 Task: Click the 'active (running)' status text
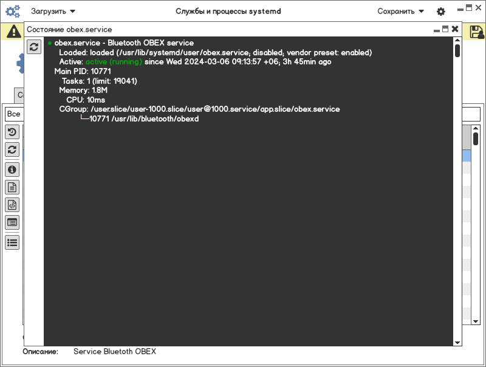tap(114, 62)
